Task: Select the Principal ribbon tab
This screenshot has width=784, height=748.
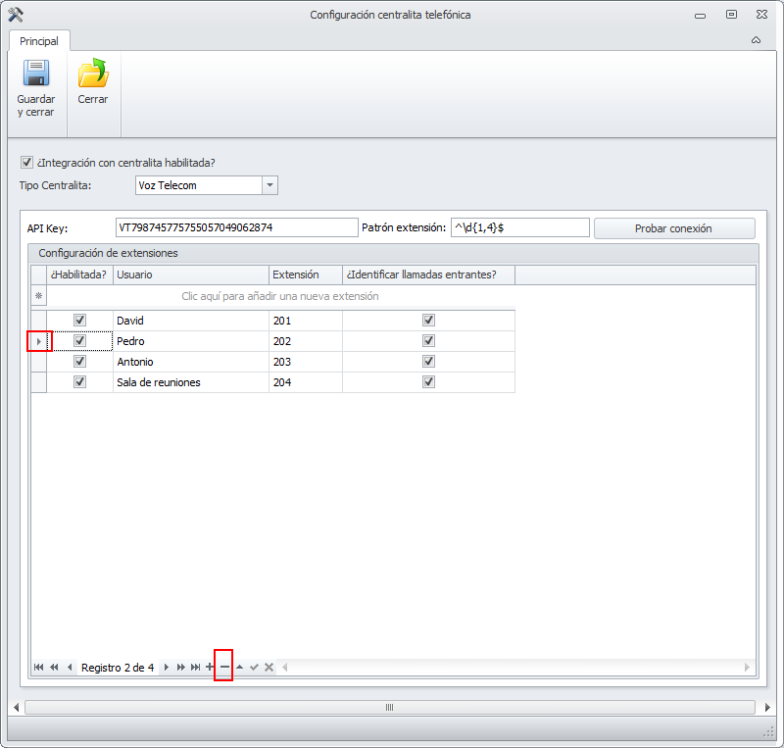Action: tap(39, 41)
